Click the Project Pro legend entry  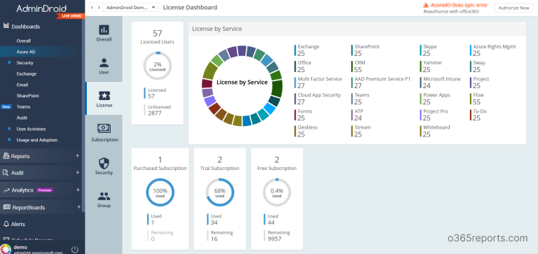tap(434, 115)
